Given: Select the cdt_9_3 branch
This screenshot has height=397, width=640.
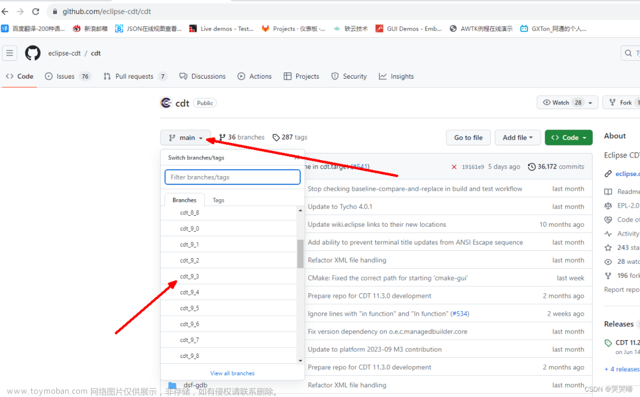Looking at the screenshot, I should (x=228, y=277).
